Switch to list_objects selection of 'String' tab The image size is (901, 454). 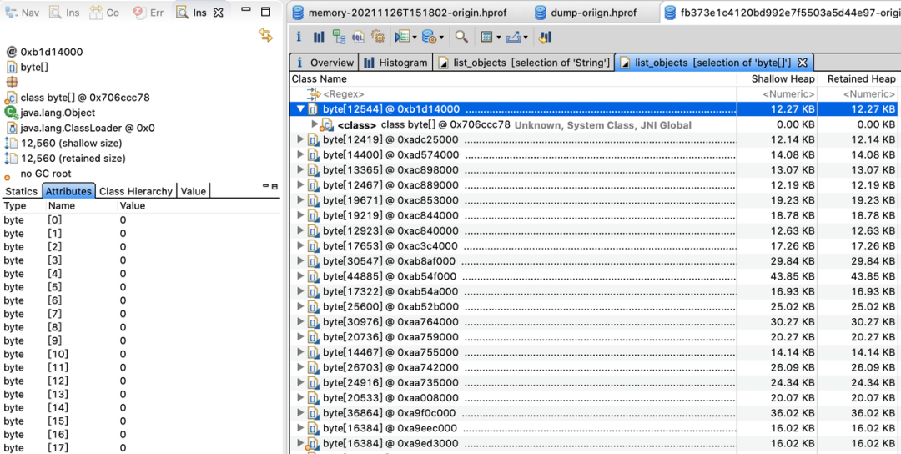pos(523,63)
